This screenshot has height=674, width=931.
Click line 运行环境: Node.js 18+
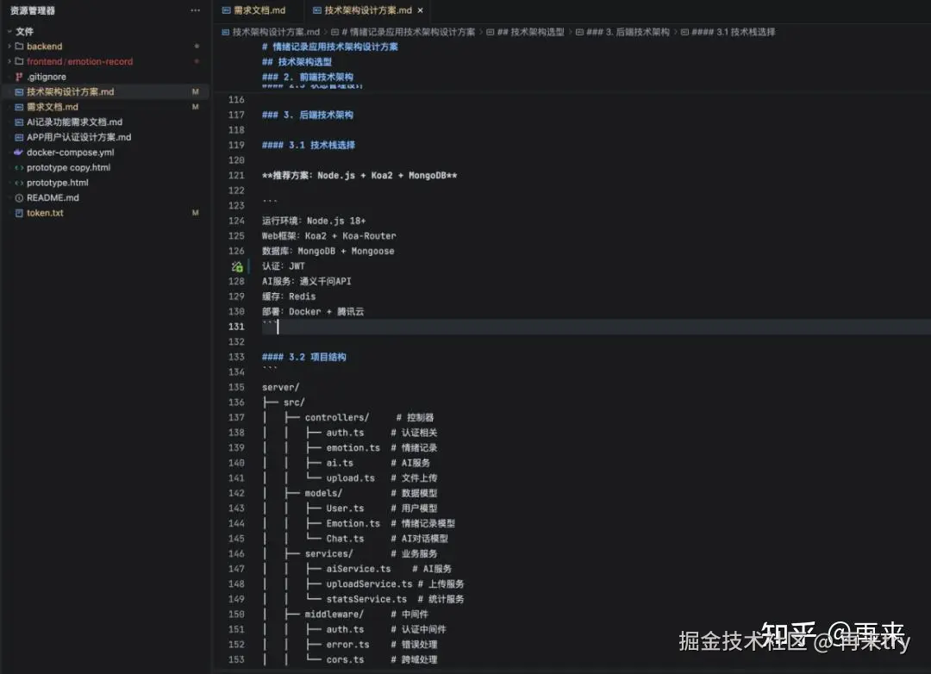click(314, 221)
